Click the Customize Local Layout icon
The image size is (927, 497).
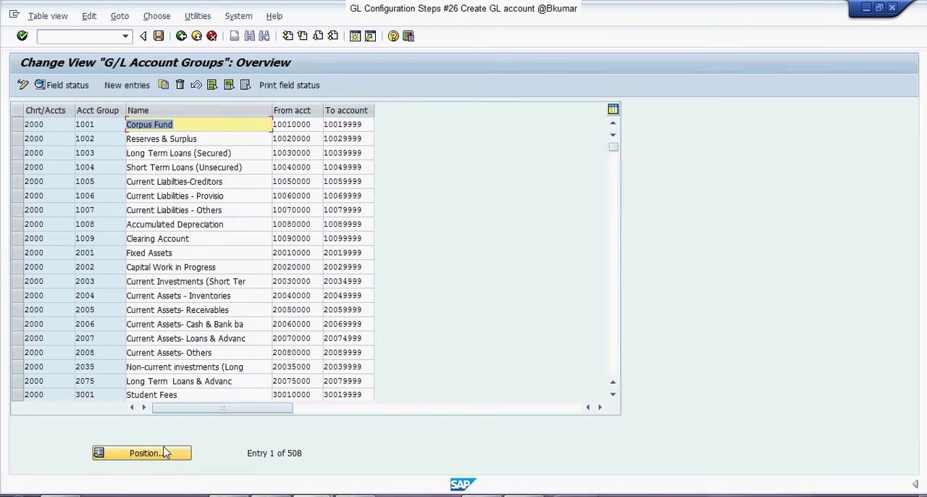(408, 36)
